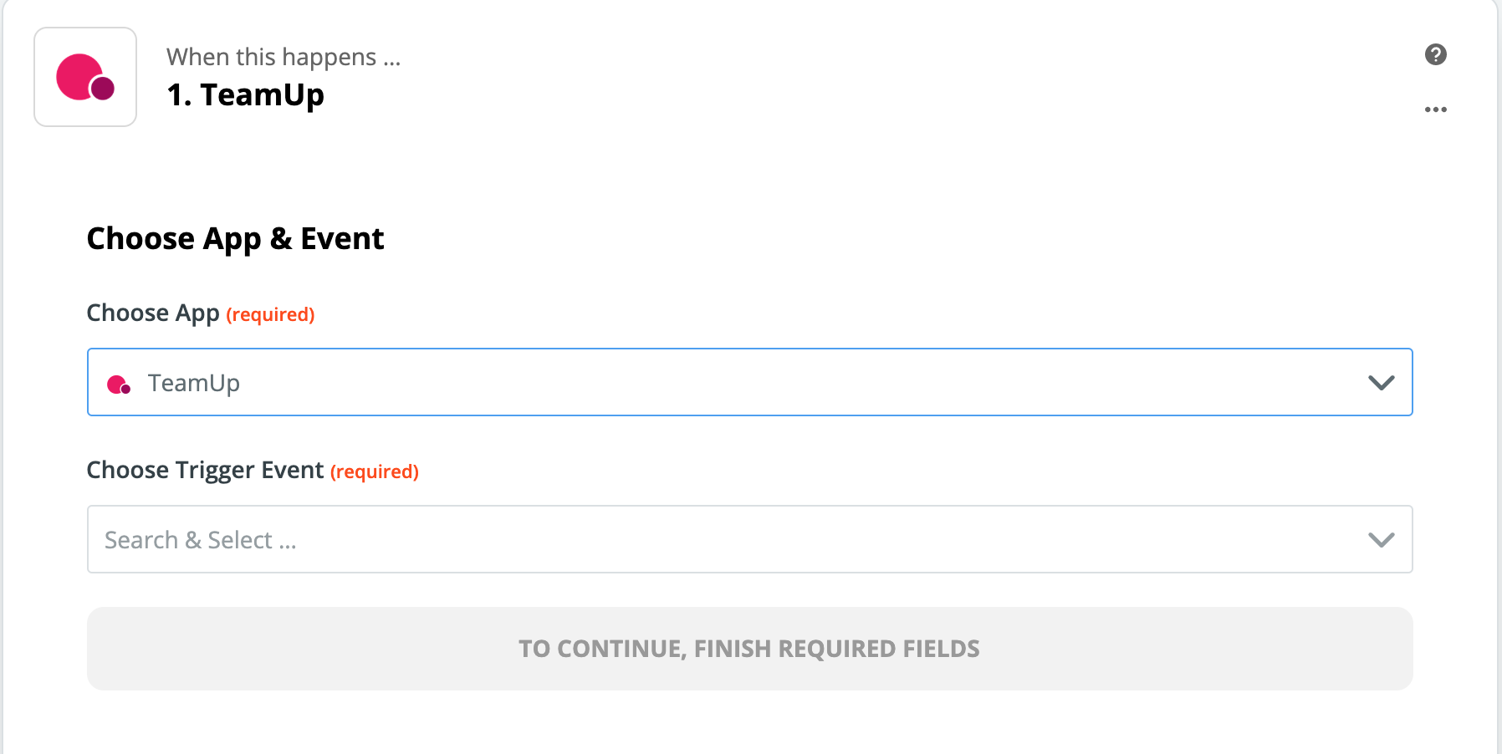Click the "Choose Trigger Event" field label

[205, 471]
